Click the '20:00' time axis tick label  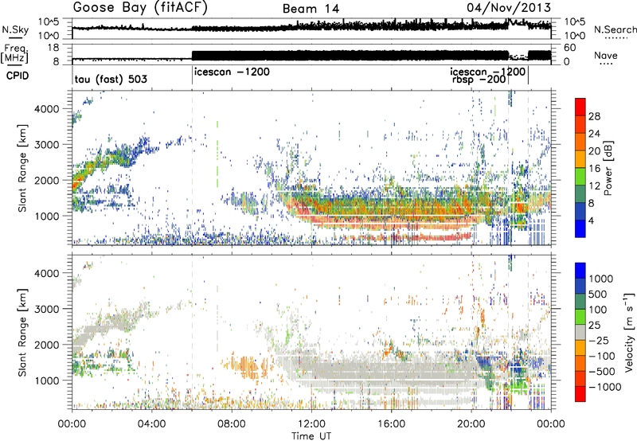pyautogui.click(x=471, y=424)
